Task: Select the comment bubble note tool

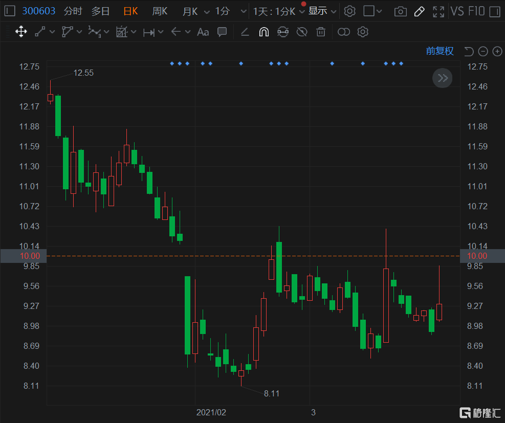Action: click(222, 32)
